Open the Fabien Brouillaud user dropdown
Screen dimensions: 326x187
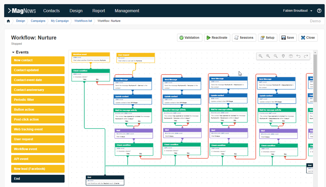coord(298,11)
